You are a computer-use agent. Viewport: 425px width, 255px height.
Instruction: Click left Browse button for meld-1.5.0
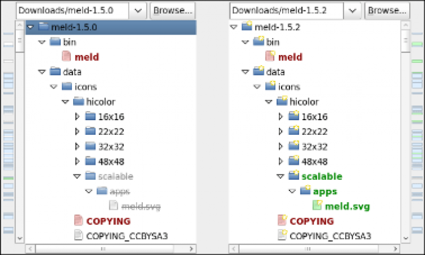pos(173,11)
